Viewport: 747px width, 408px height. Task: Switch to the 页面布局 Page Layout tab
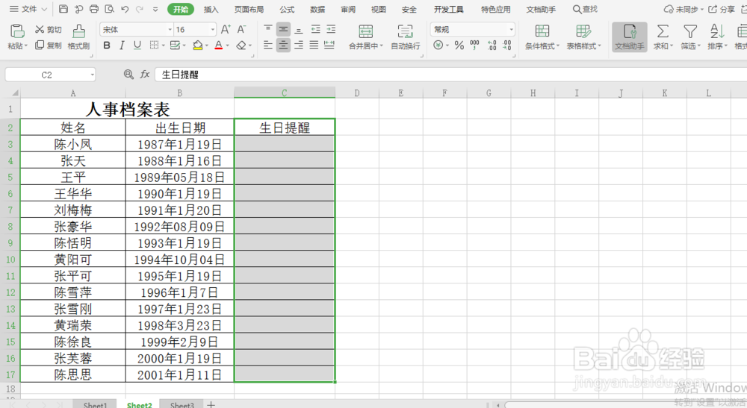coord(249,9)
